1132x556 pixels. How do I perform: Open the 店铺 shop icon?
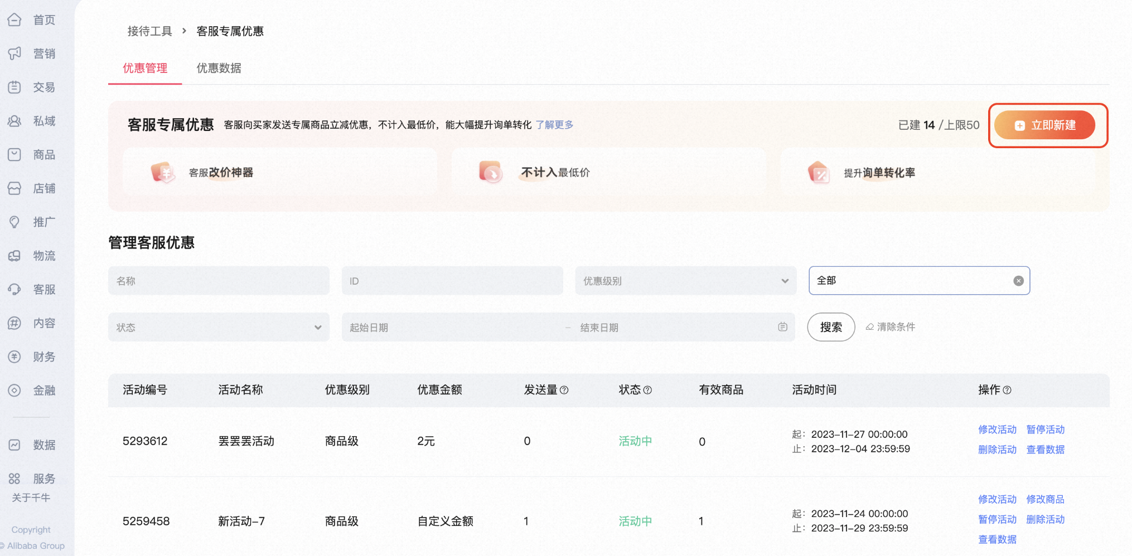click(14, 188)
